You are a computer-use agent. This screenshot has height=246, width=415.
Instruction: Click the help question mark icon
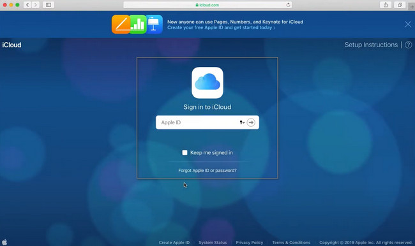(x=409, y=45)
